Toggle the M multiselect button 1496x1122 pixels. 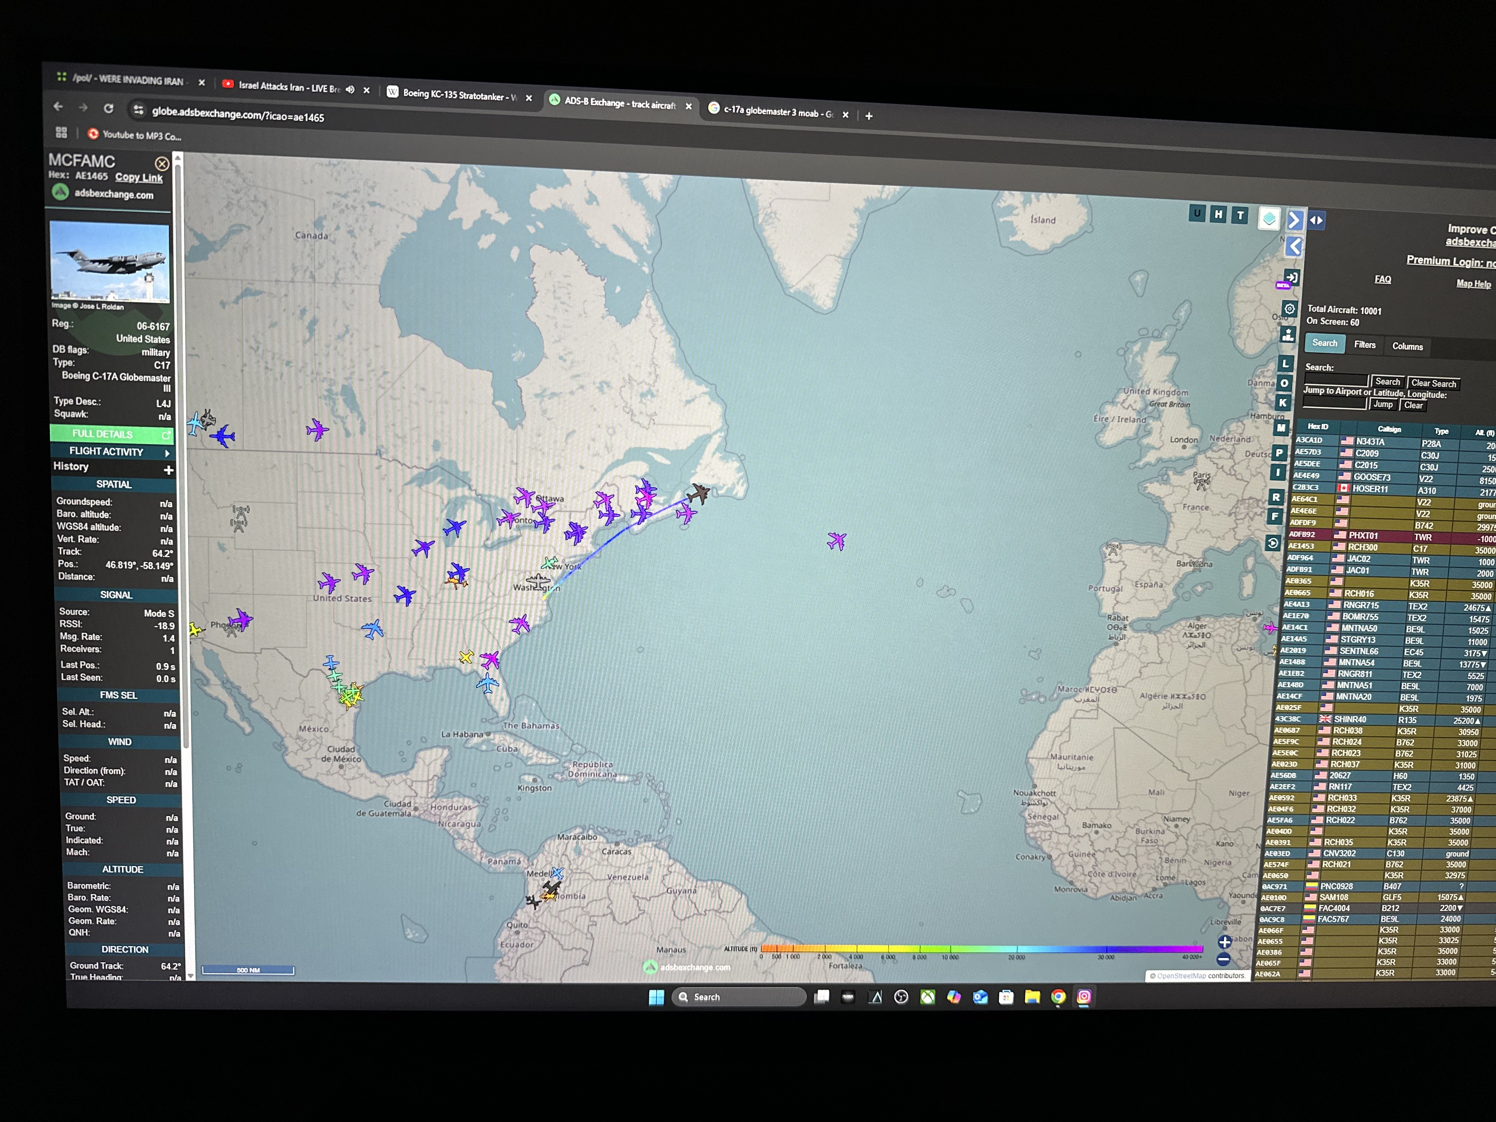(x=1281, y=427)
